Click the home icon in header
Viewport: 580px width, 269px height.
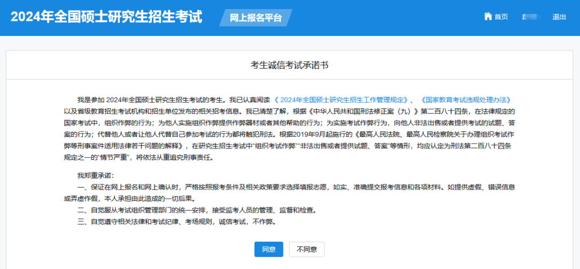pyautogui.click(x=488, y=17)
